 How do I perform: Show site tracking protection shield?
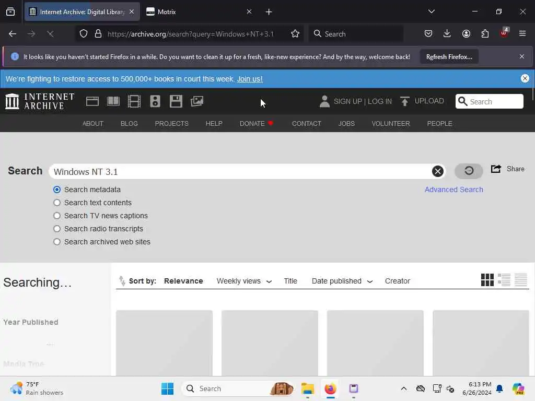click(x=84, y=34)
